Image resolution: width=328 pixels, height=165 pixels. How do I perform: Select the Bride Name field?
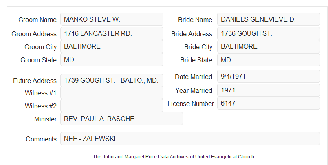269,19
